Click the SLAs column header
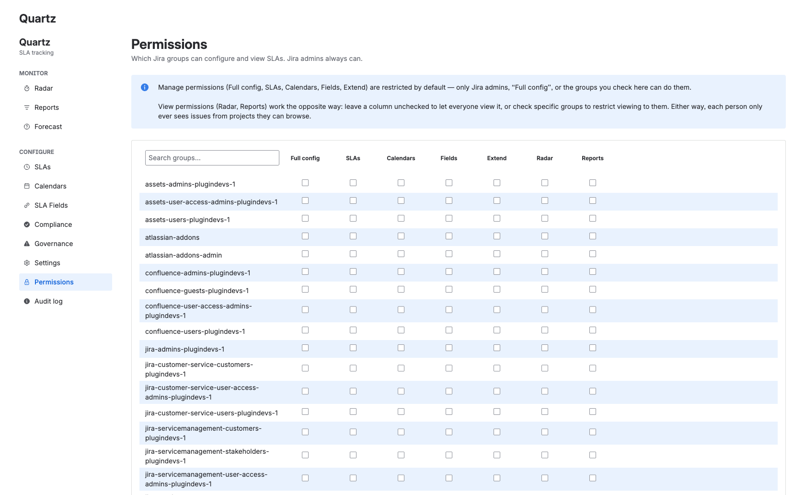The image size is (805, 495). pyautogui.click(x=353, y=158)
